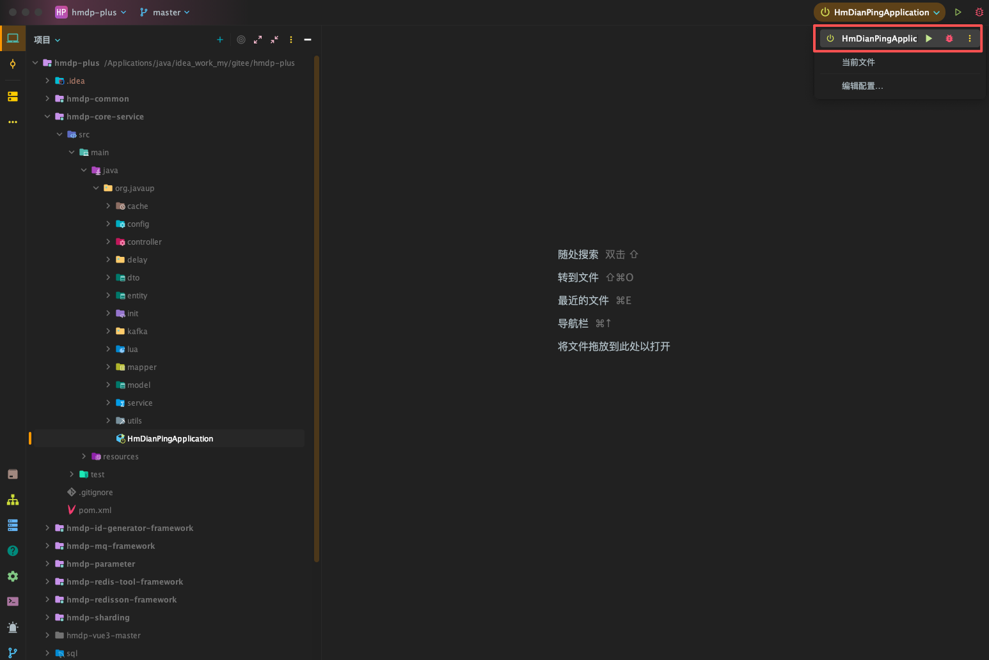Open the Git tool window at the bottom left
The image size is (989, 660).
pyautogui.click(x=13, y=652)
